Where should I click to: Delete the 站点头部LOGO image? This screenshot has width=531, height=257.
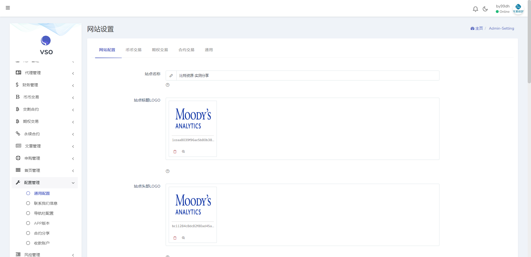(x=175, y=238)
